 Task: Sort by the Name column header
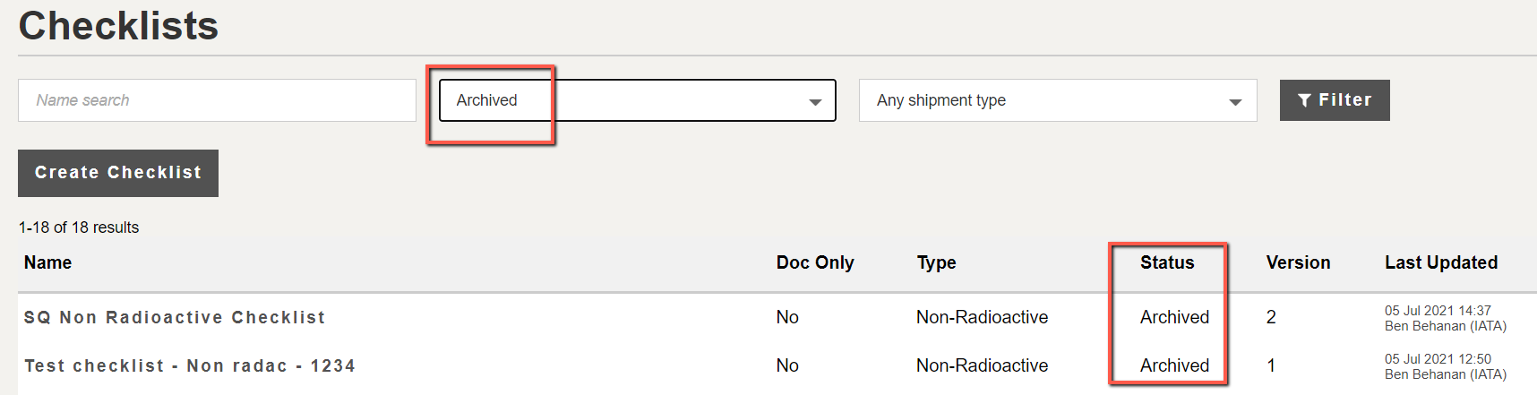tap(48, 262)
